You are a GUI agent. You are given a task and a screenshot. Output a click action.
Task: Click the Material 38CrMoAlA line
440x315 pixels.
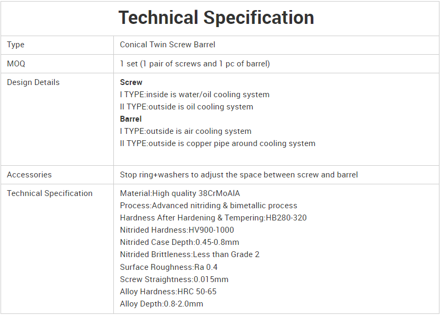184,193
